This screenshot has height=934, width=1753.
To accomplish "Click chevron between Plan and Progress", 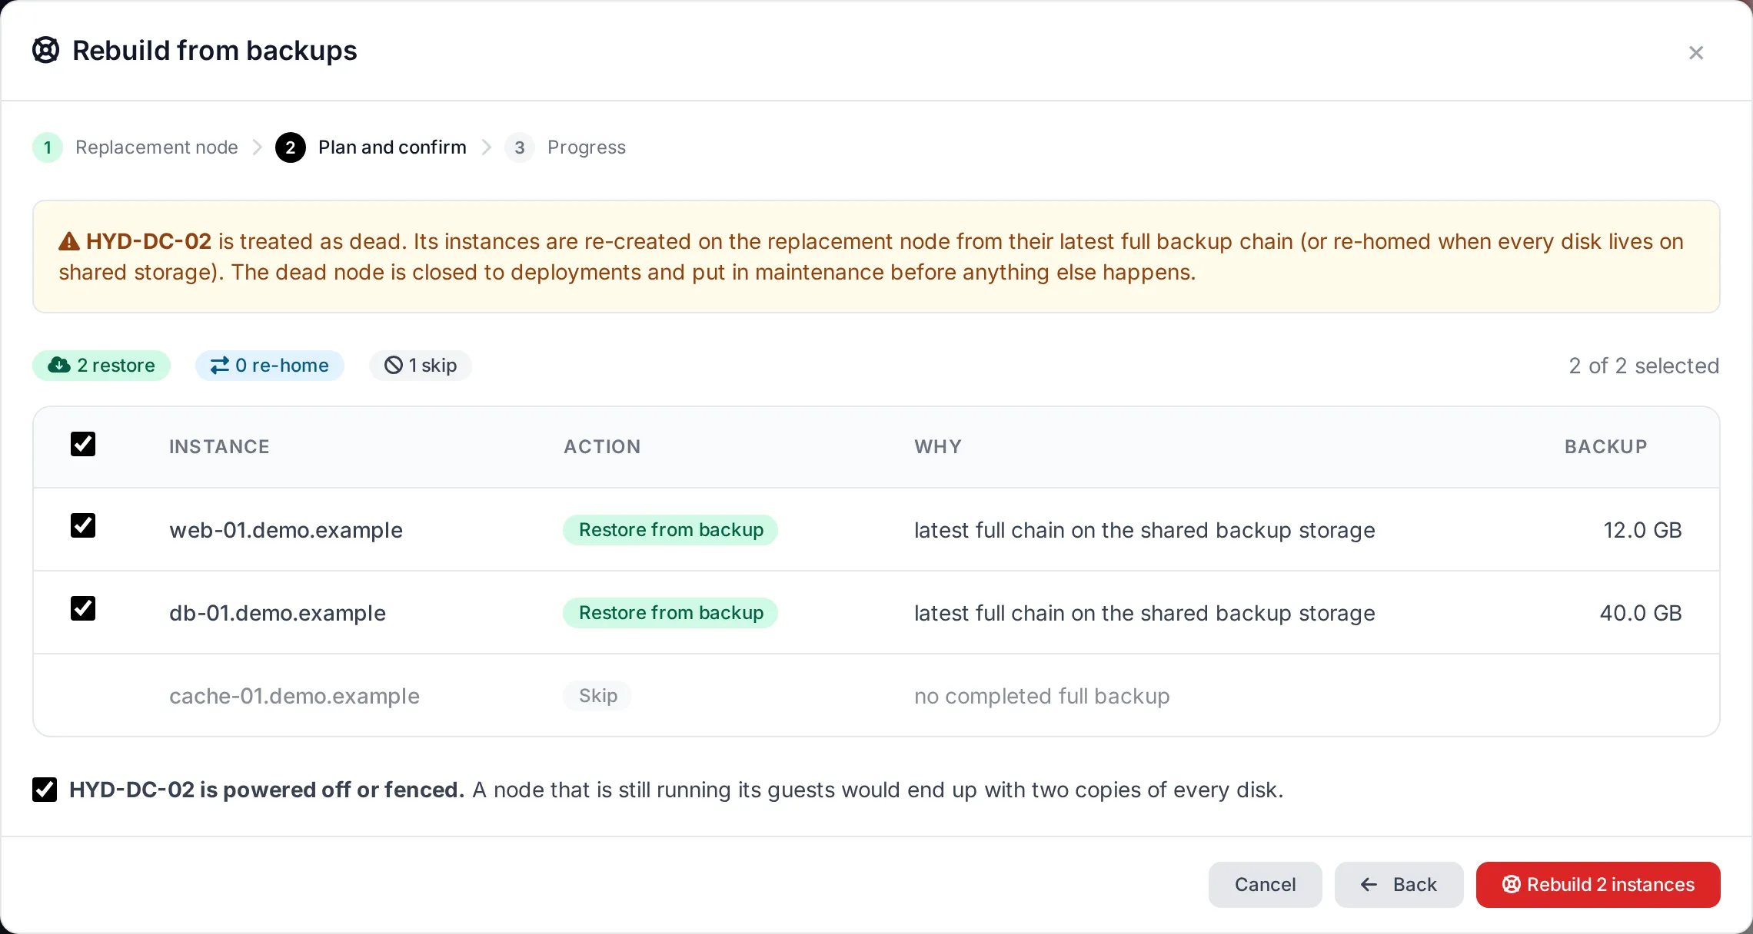I will point(486,147).
